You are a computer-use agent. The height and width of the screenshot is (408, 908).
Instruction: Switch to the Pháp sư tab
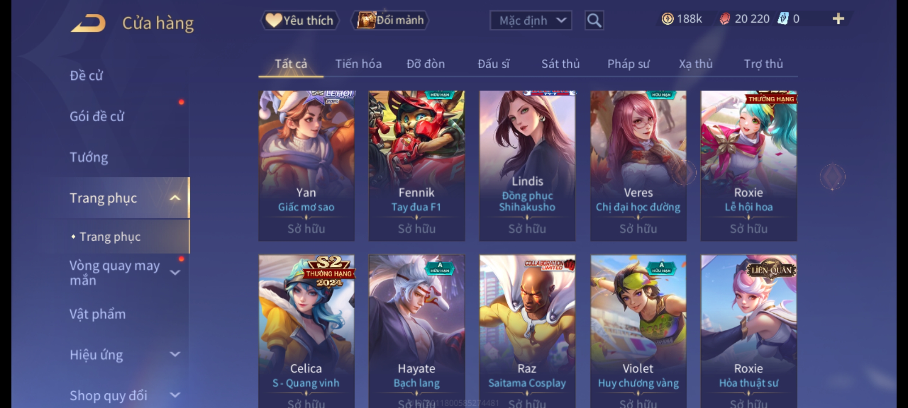(x=628, y=64)
